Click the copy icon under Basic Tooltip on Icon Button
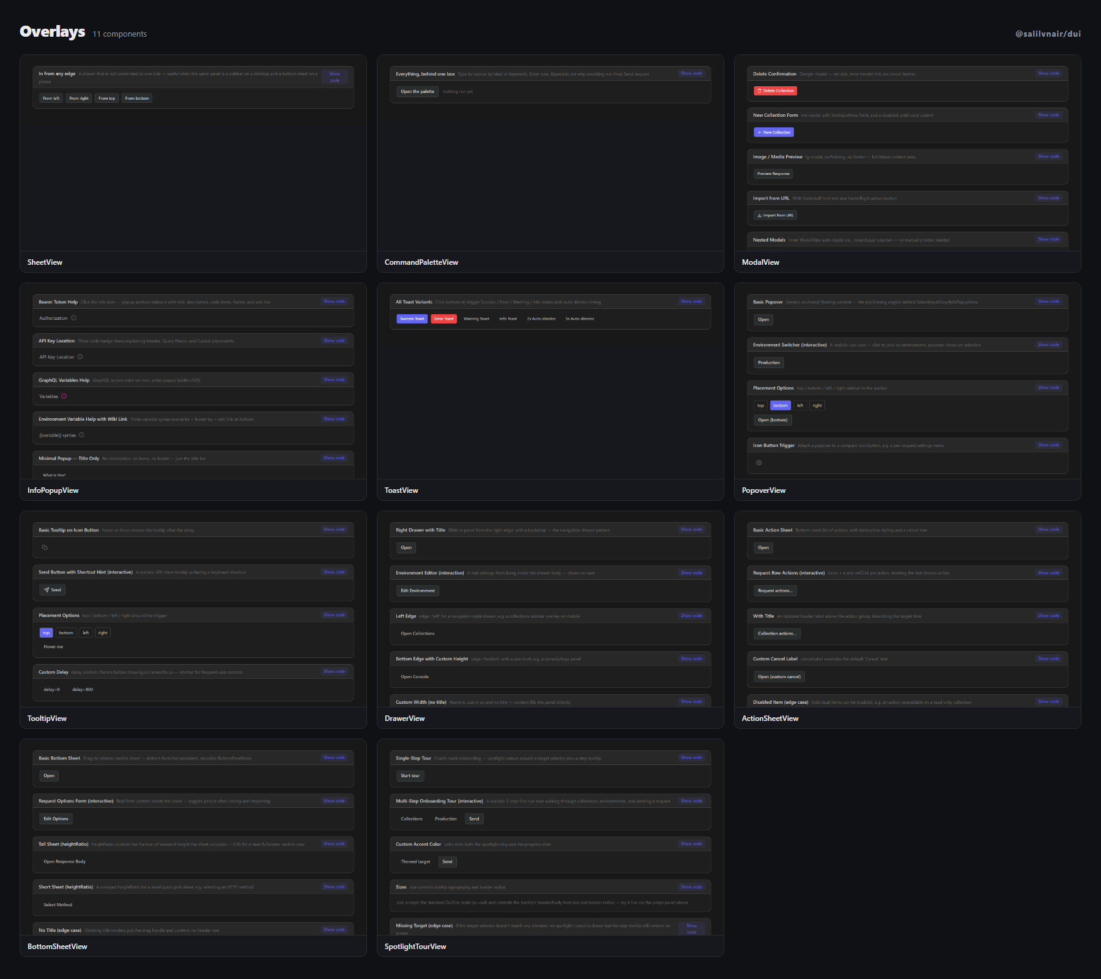 pos(45,547)
